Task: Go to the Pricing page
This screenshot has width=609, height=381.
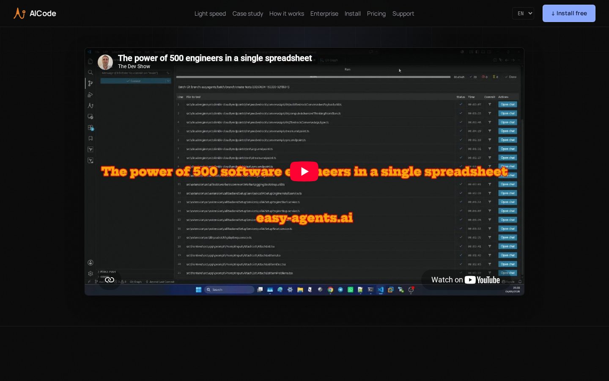Action: [x=376, y=14]
